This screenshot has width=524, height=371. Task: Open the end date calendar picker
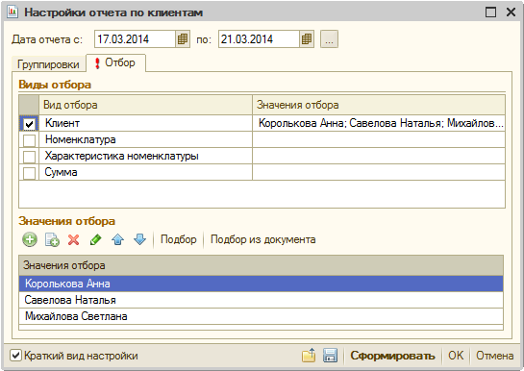point(307,39)
